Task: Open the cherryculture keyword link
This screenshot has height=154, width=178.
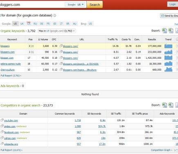Action: (x=7, y=70)
